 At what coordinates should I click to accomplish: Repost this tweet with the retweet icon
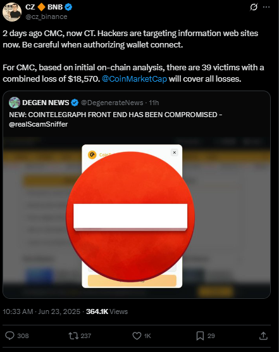click(73, 336)
